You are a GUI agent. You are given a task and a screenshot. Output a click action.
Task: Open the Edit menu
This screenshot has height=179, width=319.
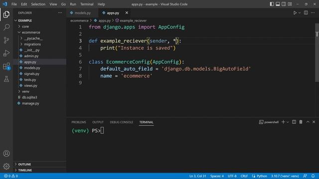tap(24, 4)
